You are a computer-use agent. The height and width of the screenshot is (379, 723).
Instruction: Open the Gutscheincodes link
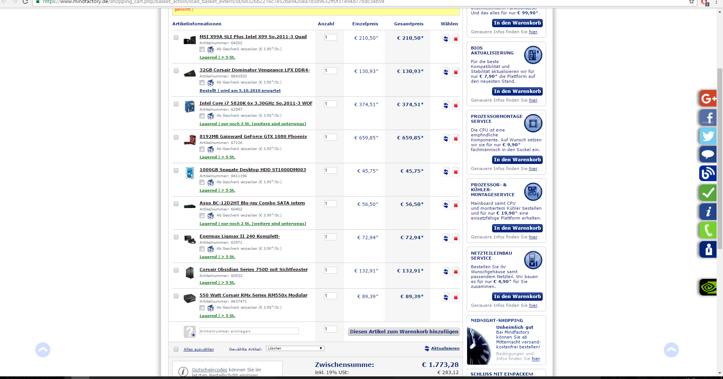tap(210, 370)
